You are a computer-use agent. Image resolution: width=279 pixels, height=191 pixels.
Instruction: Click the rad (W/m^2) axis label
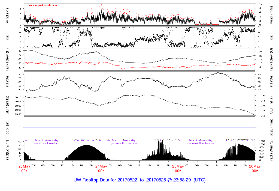click(271, 150)
